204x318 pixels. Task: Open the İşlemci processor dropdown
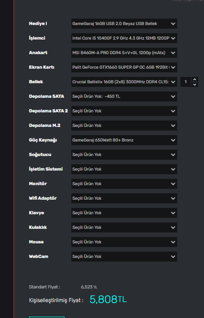click(124, 38)
